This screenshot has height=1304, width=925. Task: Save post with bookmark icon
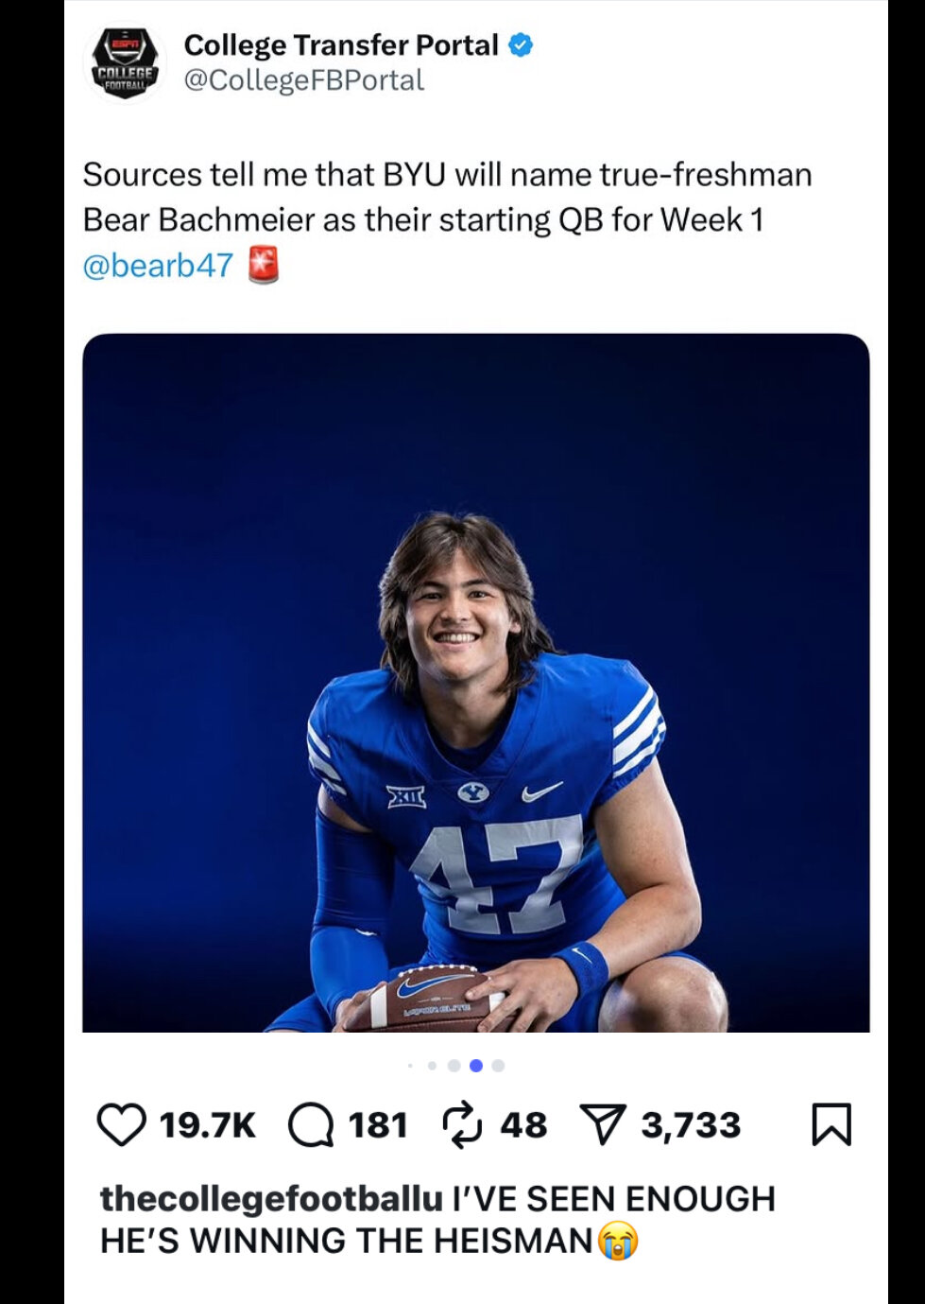coord(831,1124)
